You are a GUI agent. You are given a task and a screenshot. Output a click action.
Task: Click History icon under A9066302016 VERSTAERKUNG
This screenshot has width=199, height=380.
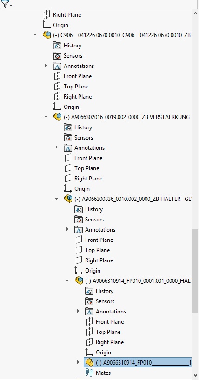(x=68, y=127)
